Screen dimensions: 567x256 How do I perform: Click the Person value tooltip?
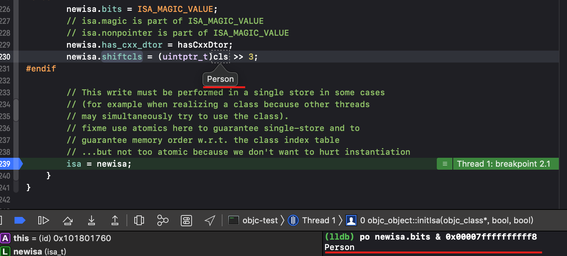(x=220, y=79)
